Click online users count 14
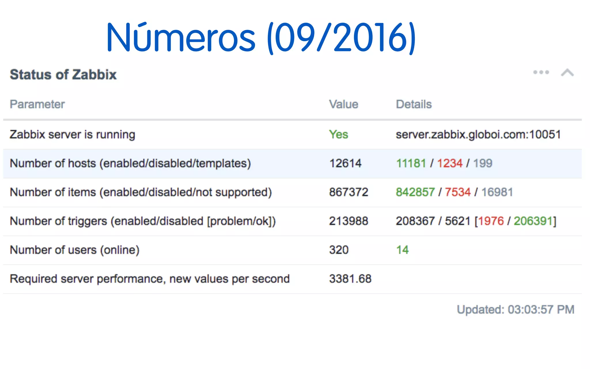590x369 pixels. click(x=402, y=250)
